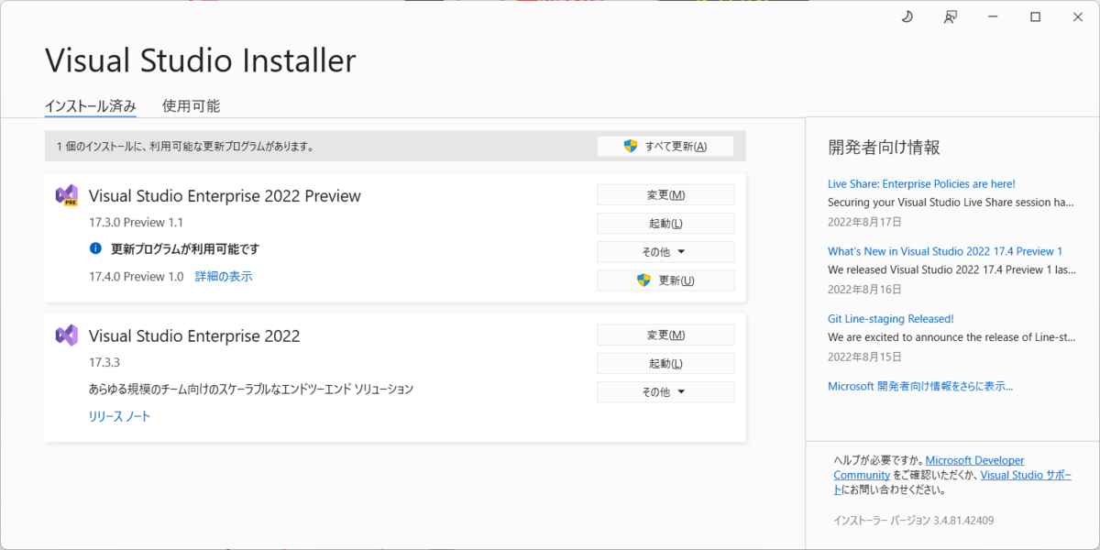The width and height of the screenshot is (1100, 550).
Task: Launch Visual Studio Enterprise 2022 with 起動(L)
Action: pyautogui.click(x=665, y=363)
